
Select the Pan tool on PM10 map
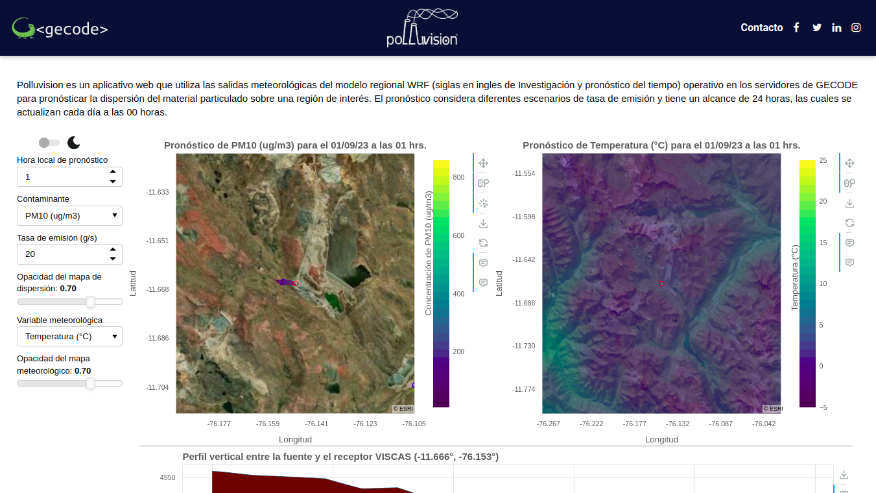483,163
